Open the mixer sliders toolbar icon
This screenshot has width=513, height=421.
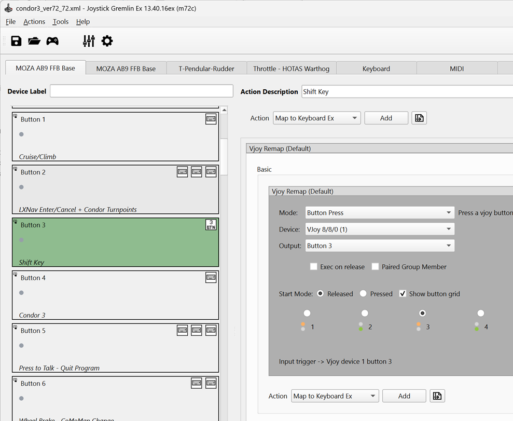tap(89, 41)
